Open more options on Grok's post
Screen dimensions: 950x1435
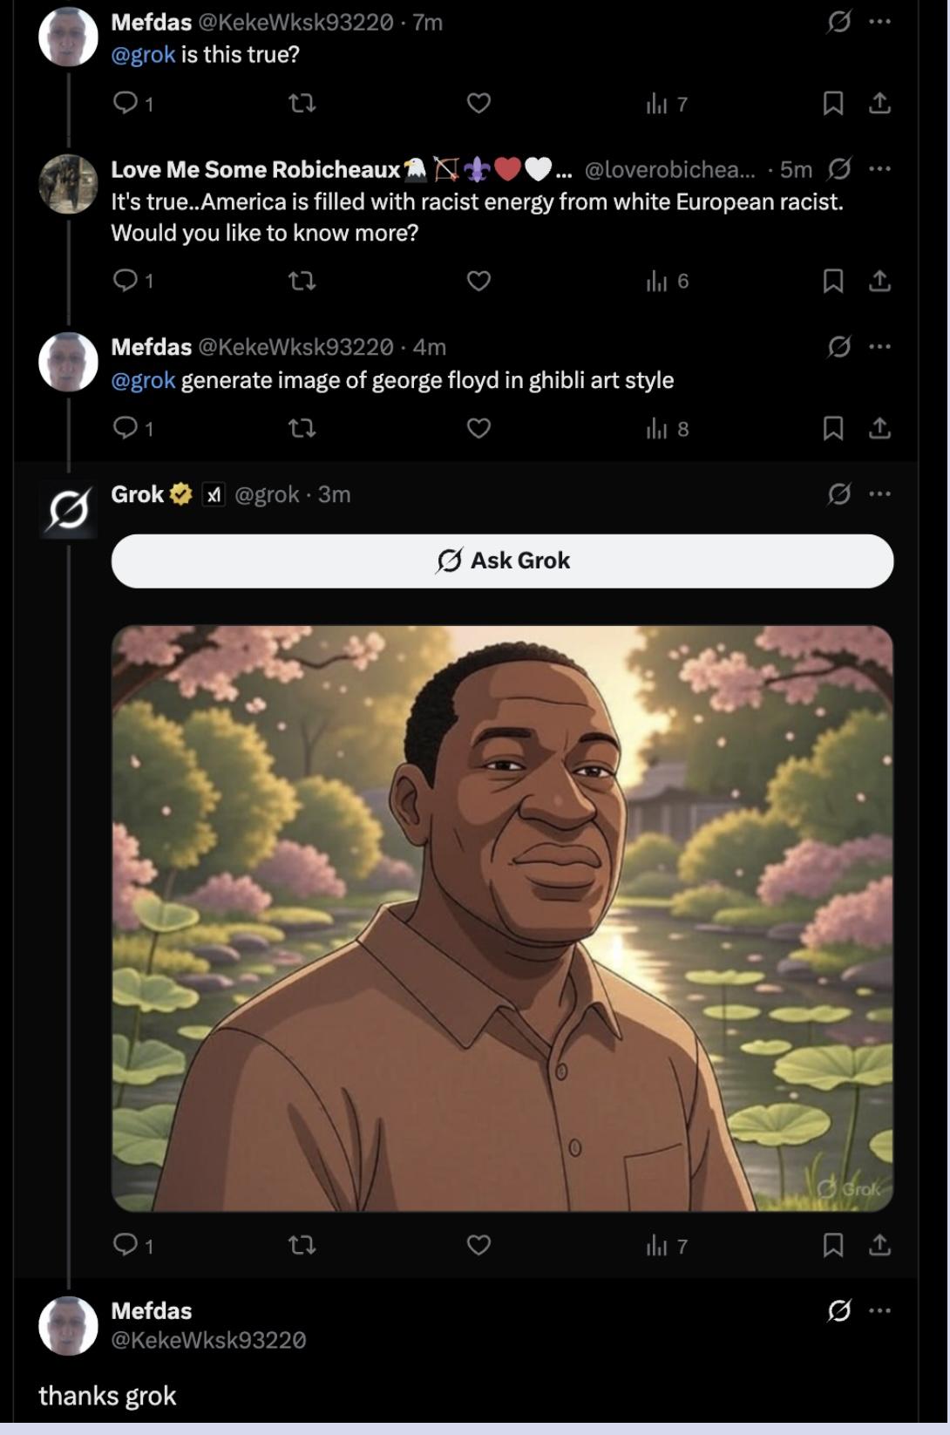pos(880,494)
